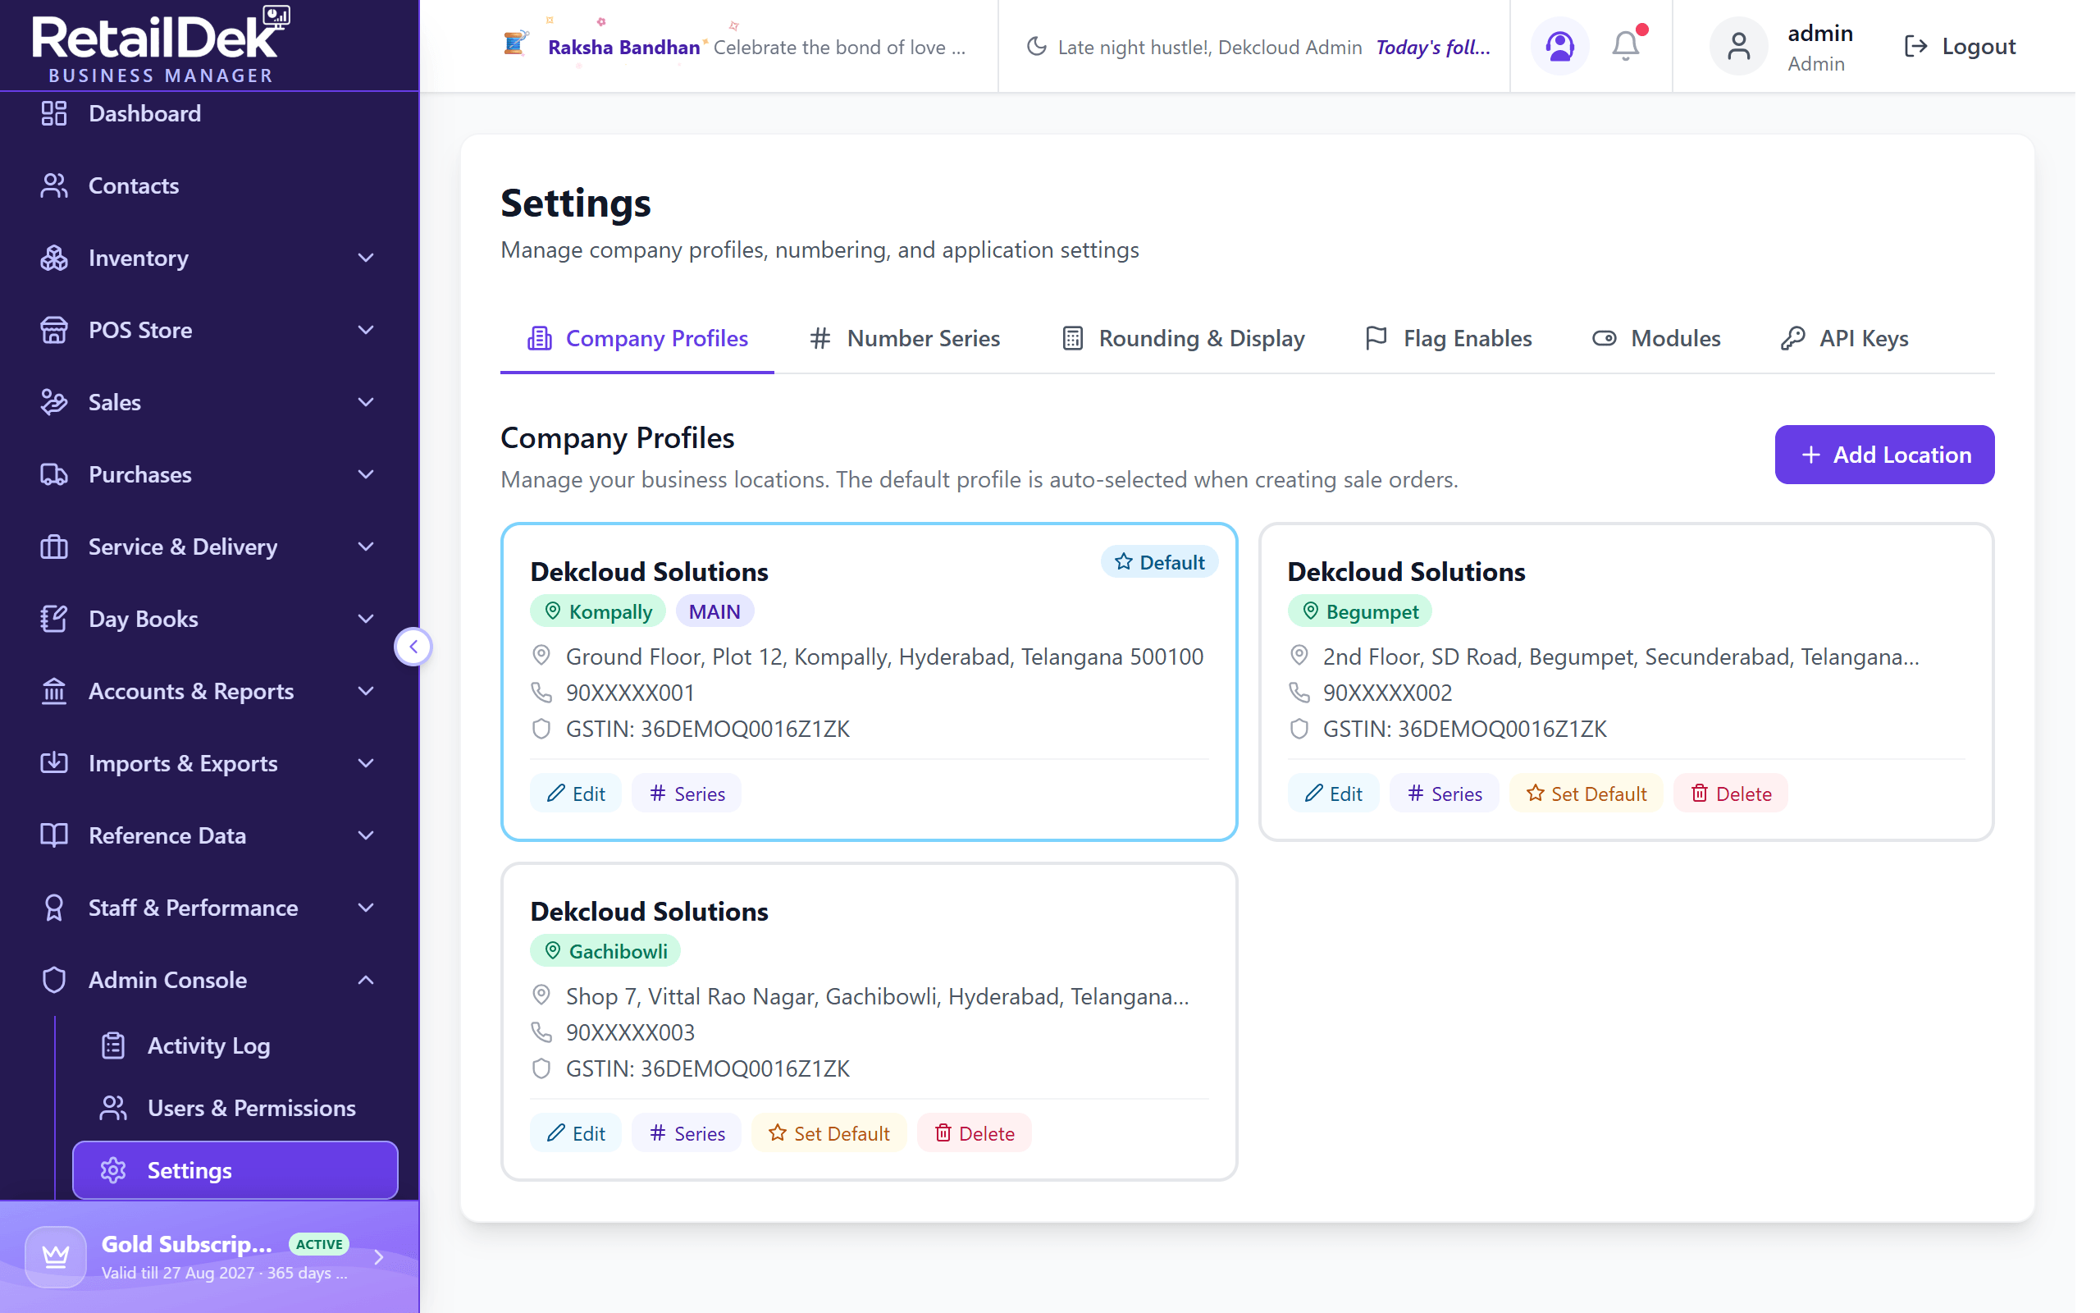Switch to the Rounding & Display tab
Viewport: 2100px width, 1313px height.
(x=1184, y=339)
